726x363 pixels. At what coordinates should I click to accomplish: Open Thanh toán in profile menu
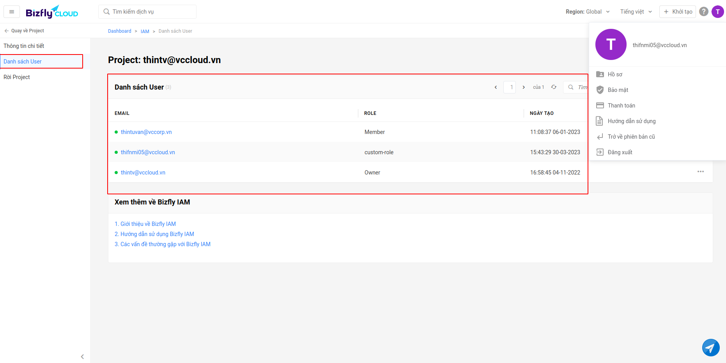pos(621,106)
